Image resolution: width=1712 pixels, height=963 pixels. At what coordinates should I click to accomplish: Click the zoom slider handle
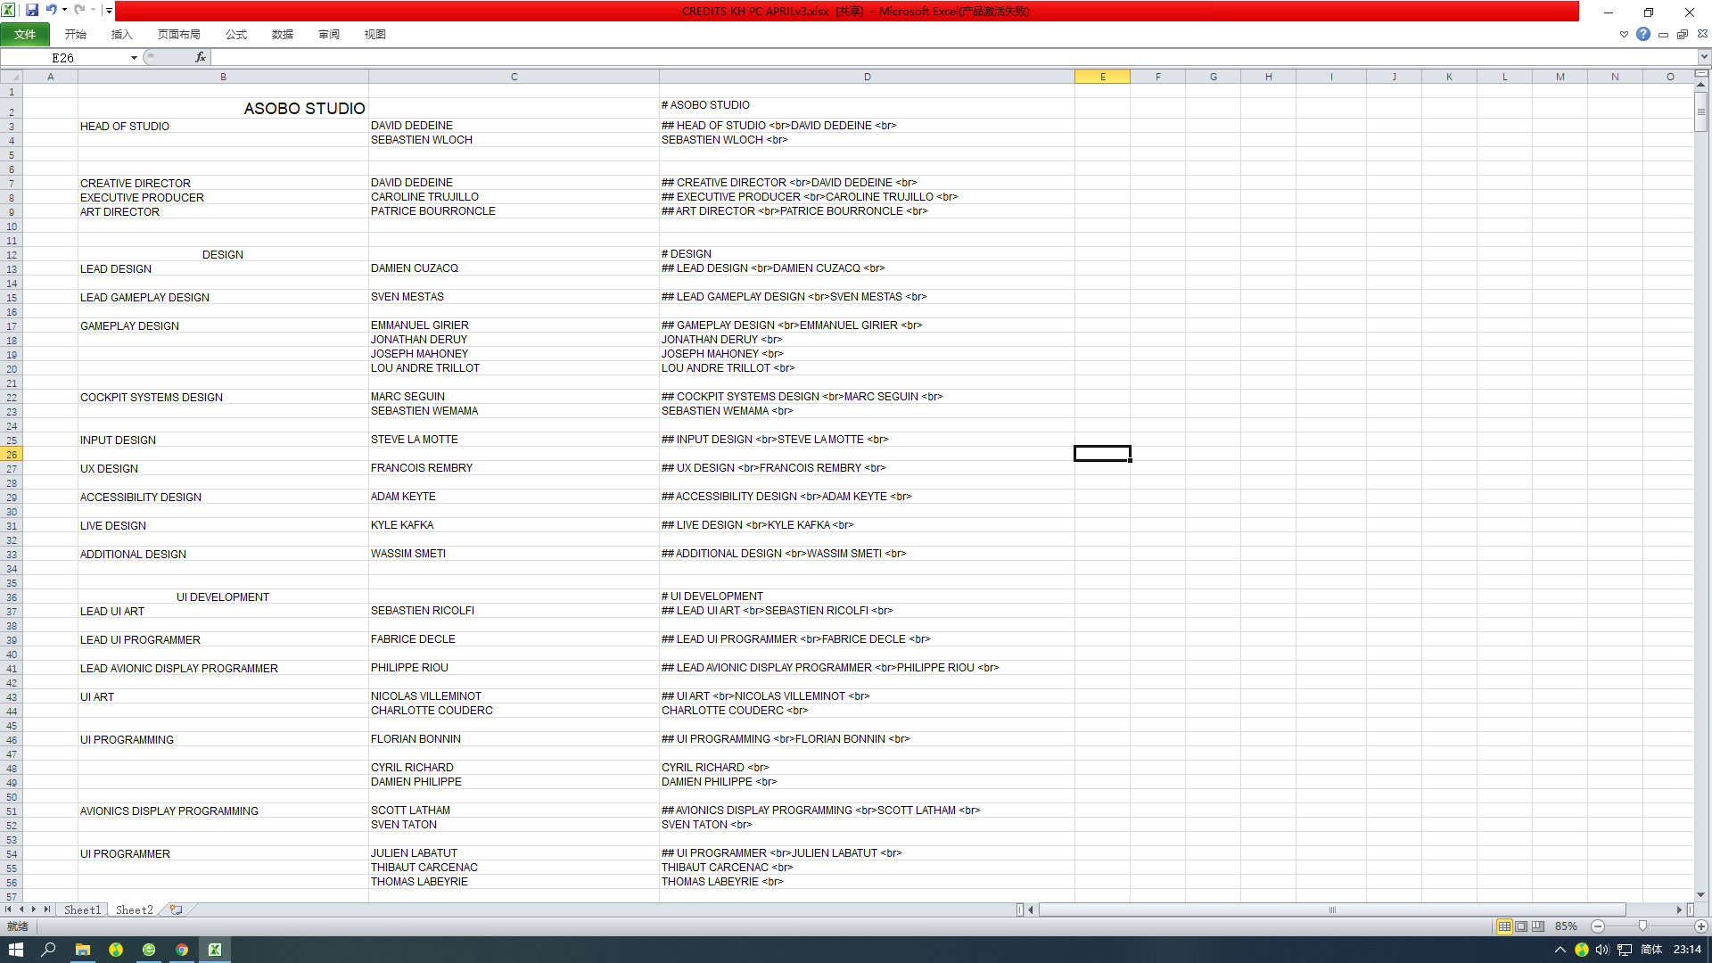[x=1642, y=926]
